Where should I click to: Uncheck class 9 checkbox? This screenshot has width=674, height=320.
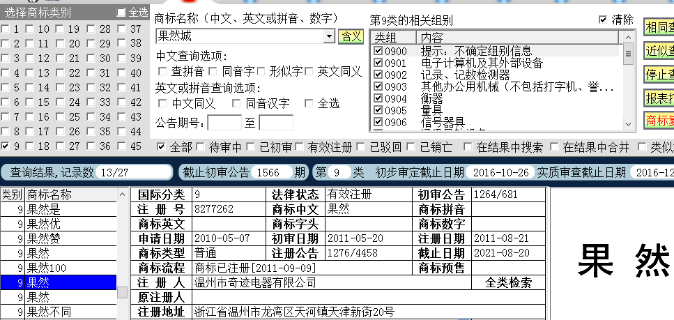5,146
